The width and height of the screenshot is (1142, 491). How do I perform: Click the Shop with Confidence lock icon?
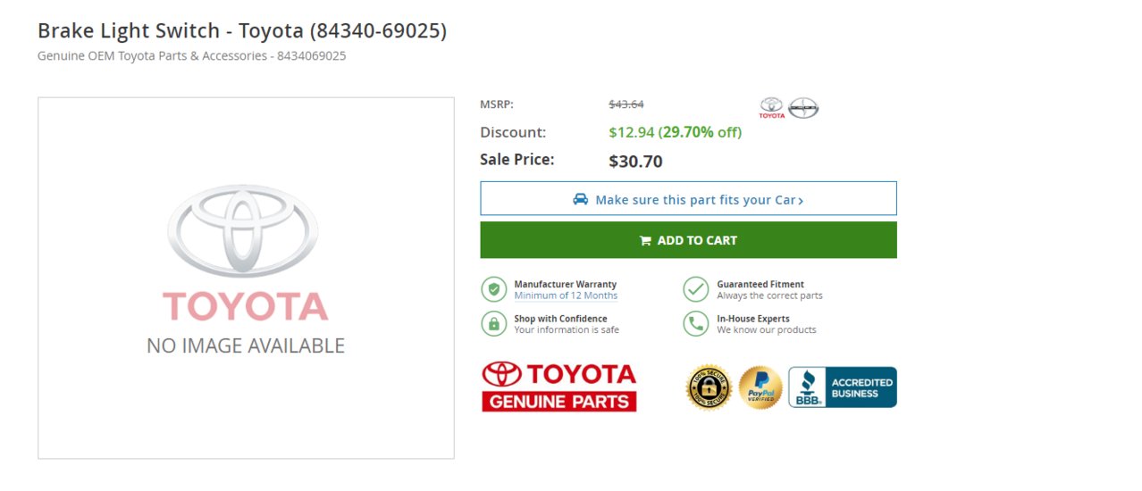(x=494, y=323)
